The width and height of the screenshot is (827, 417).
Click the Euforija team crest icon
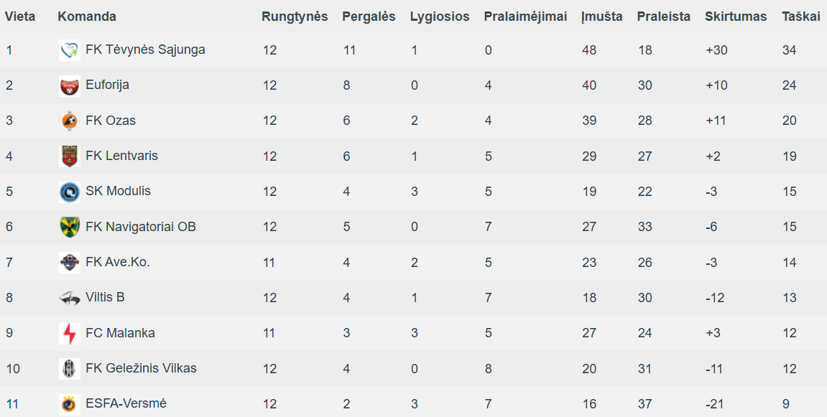[70, 85]
